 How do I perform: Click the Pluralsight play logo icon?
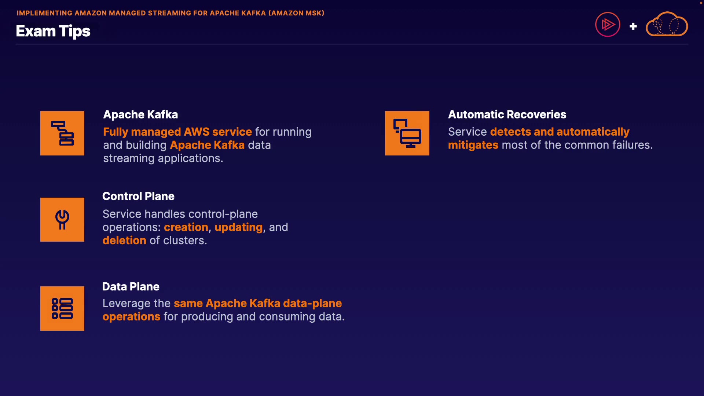608,25
